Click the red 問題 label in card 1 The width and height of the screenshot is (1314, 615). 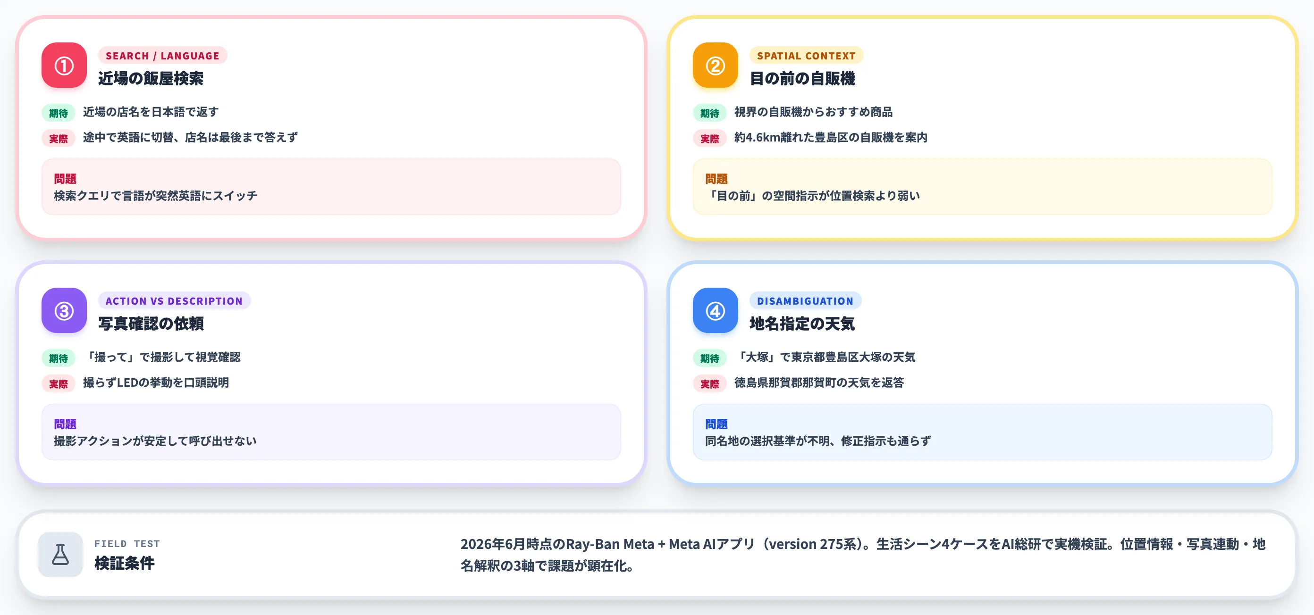click(65, 179)
